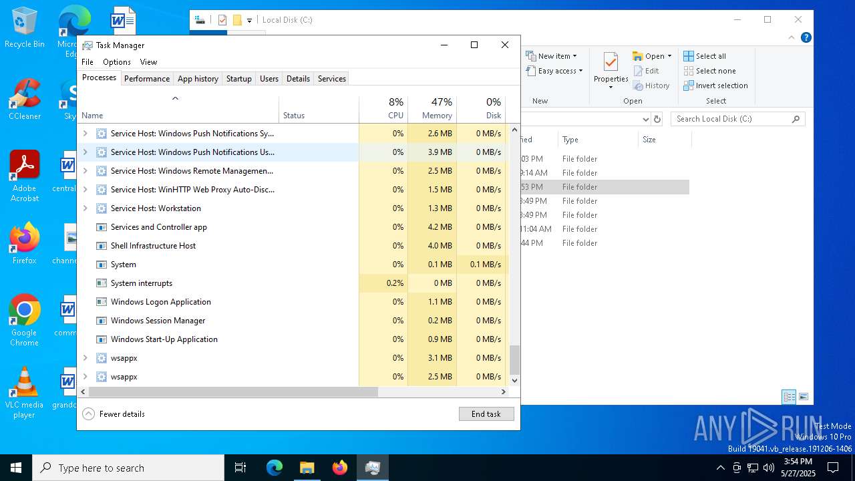
Task: Click the volume icon in system tray
Action: click(x=769, y=468)
